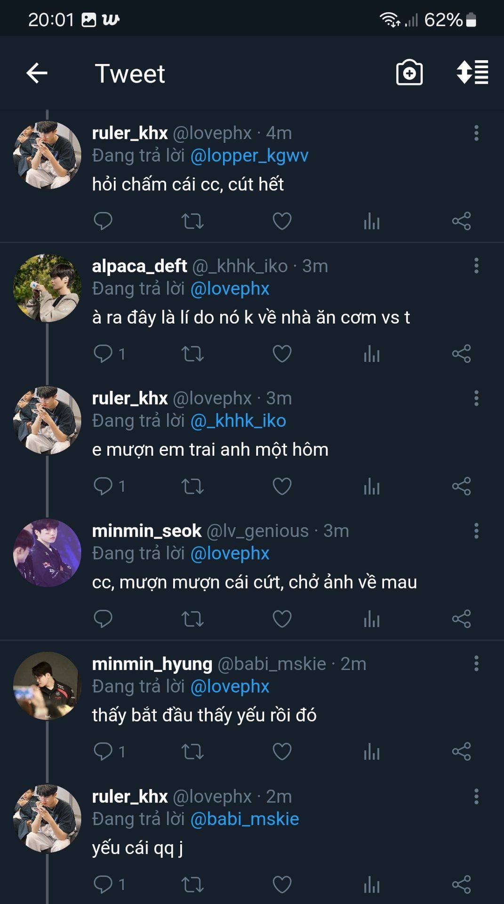Reply to 'e mượn em trai anh một hôm'

104,486
